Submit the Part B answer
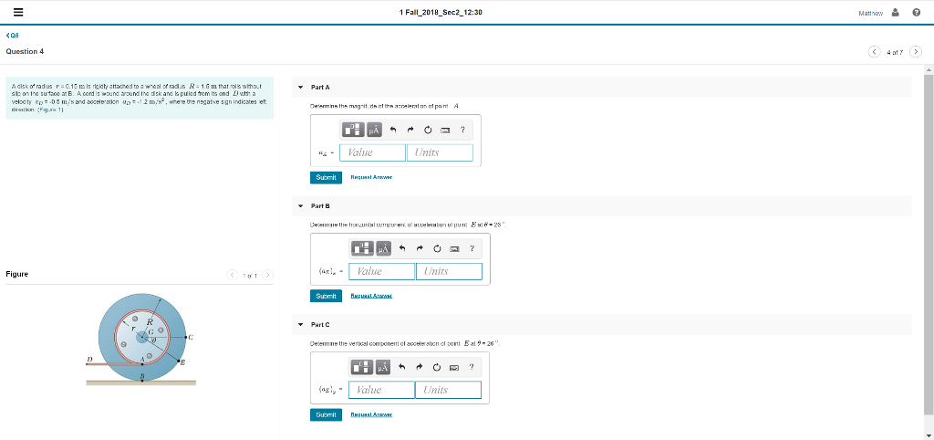The image size is (934, 440). pyautogui.click(x=326, y=296)
